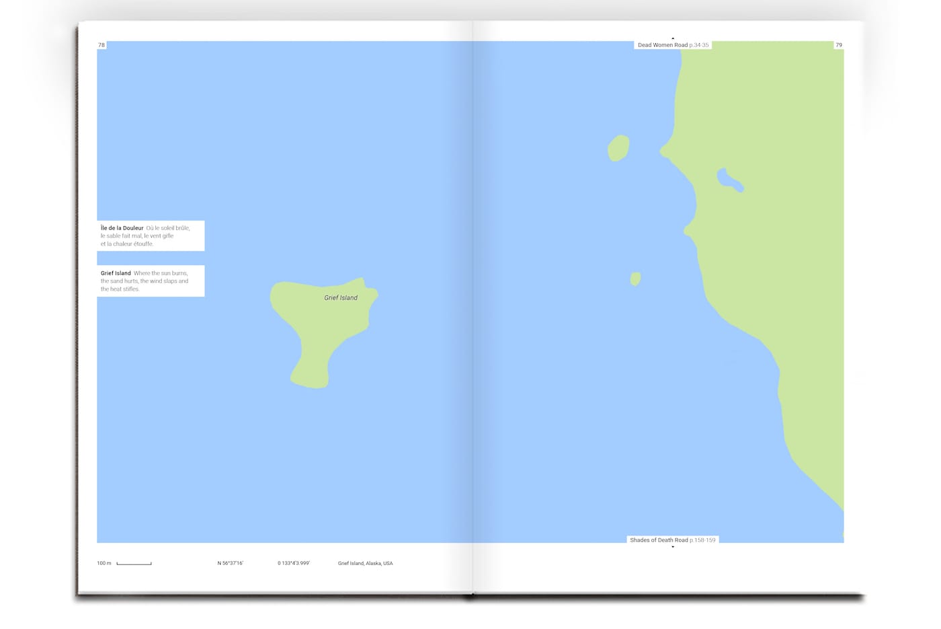Screen dimensions: 941x629
Task: Click the book's center gutter fold
Action: click(473, 303)
